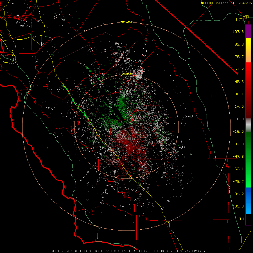Click the 14.5 velocity scale value
The image size is (253, 253).
pyautogui.click(x=239, y=107)
